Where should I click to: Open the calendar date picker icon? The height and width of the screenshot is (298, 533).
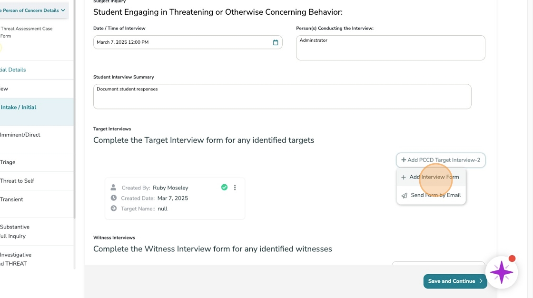point(276,42)
